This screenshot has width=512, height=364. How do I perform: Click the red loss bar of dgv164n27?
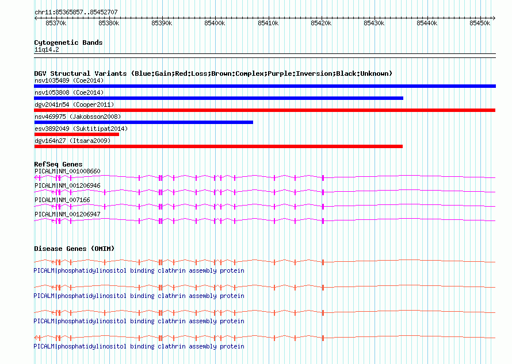tap(218, 146)
